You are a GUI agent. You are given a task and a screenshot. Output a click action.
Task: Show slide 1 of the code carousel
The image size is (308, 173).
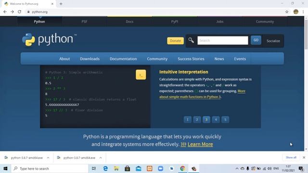(x=187, y=120)
